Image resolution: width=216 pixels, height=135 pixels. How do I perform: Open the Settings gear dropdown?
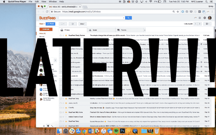click(x=207, y=24)
